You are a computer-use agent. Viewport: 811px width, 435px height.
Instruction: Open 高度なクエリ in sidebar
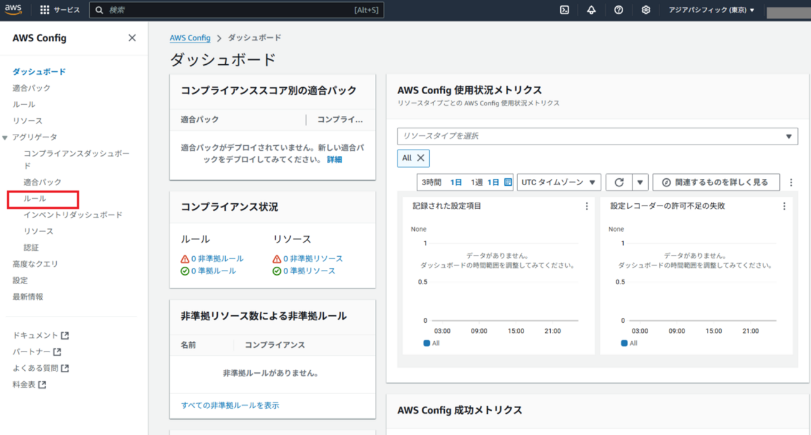click(x=35, y=264)
